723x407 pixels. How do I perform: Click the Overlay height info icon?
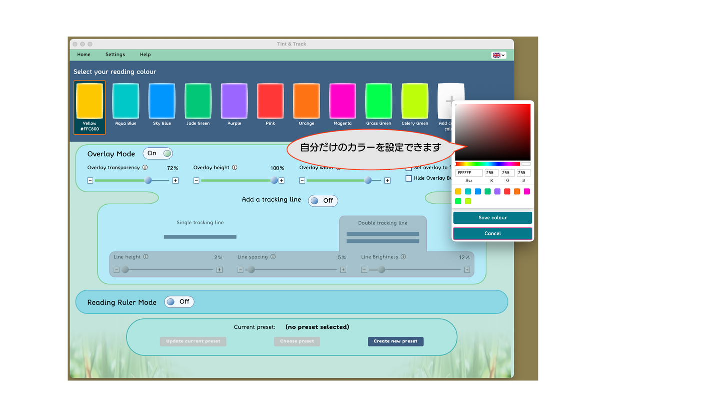pyautogui.click(x=235, y=168)
